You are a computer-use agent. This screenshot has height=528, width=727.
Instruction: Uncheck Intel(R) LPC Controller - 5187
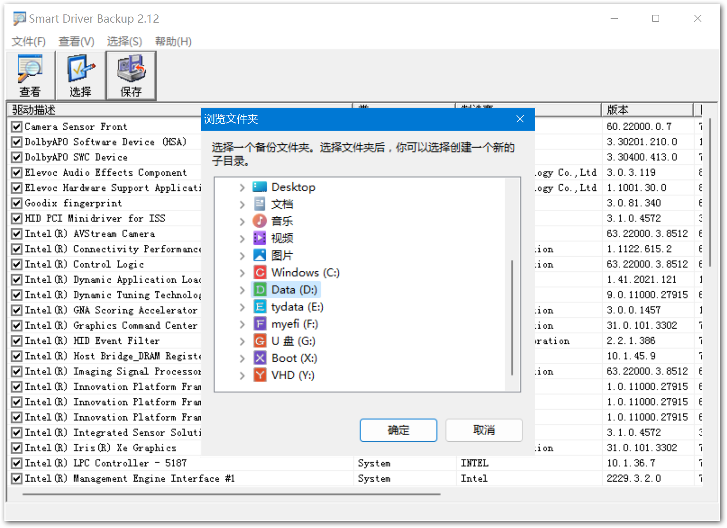[16, 463]
